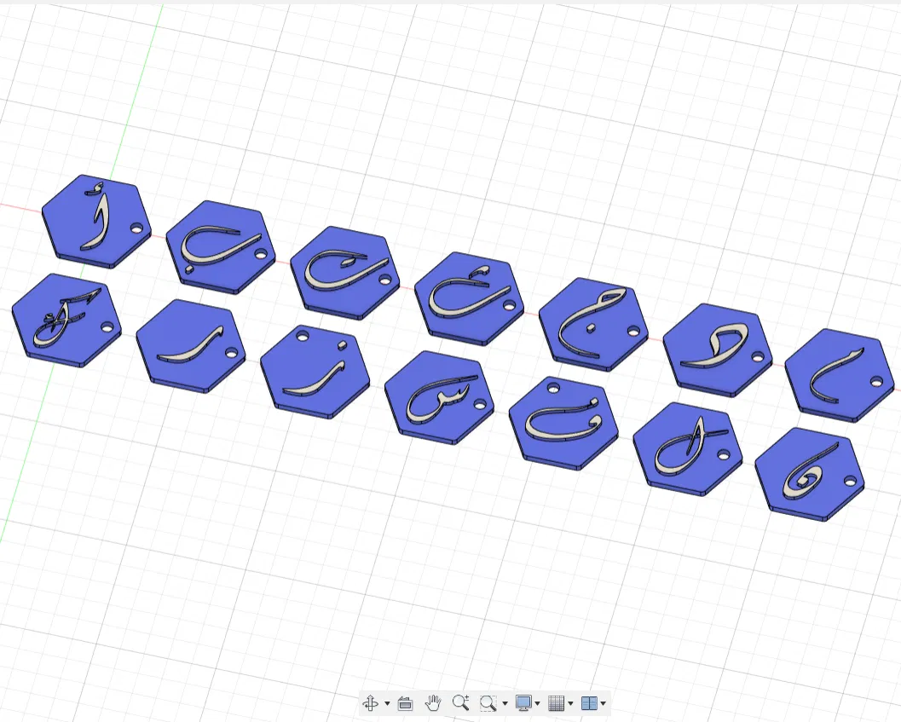Expand the Viewports dropdown arrow

pyautogui.click(x=604, y=703)
